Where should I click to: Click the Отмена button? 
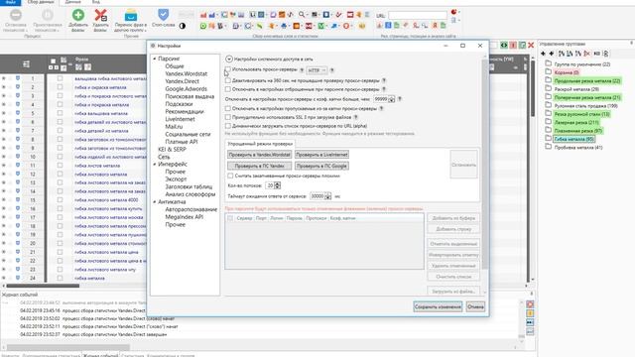475,306
